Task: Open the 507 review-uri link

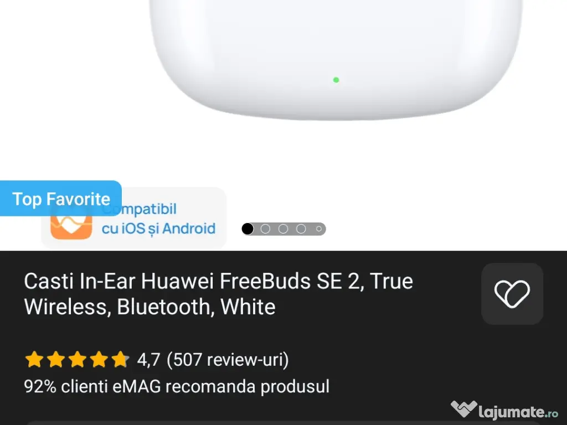Action: click(x=228, y=360)
